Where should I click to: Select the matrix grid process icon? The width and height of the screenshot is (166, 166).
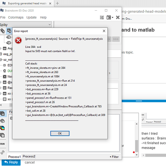[x=2, y=135]
